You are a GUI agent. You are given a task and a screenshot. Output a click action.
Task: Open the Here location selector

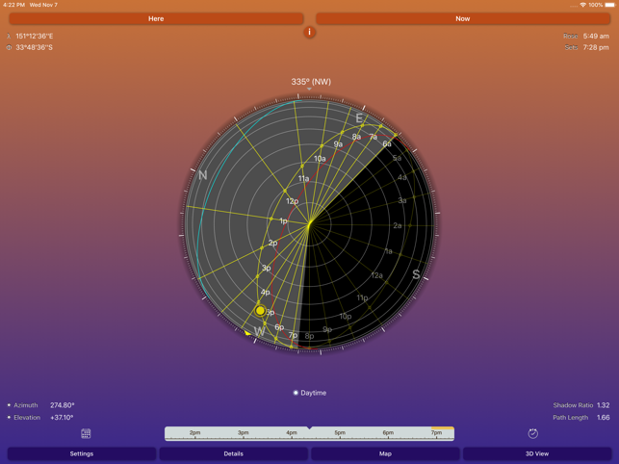[x=156, y=18]
